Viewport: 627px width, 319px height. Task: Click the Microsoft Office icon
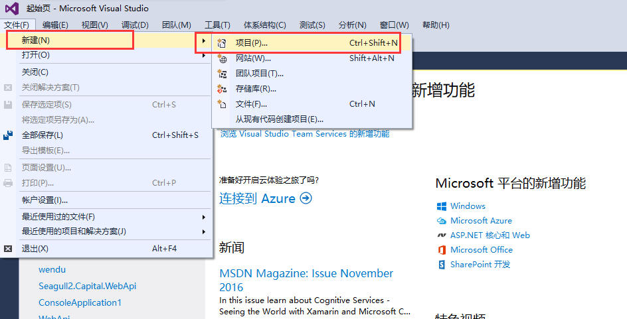442,250
